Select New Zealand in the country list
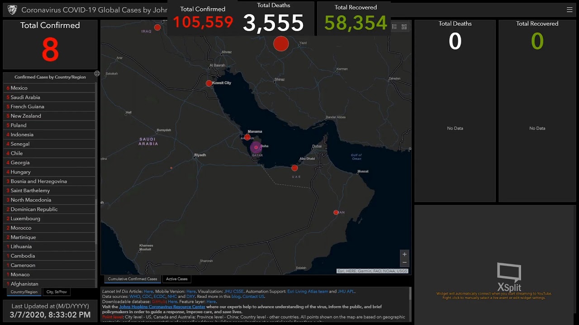579x325 pixels. (x=50, y=116)
